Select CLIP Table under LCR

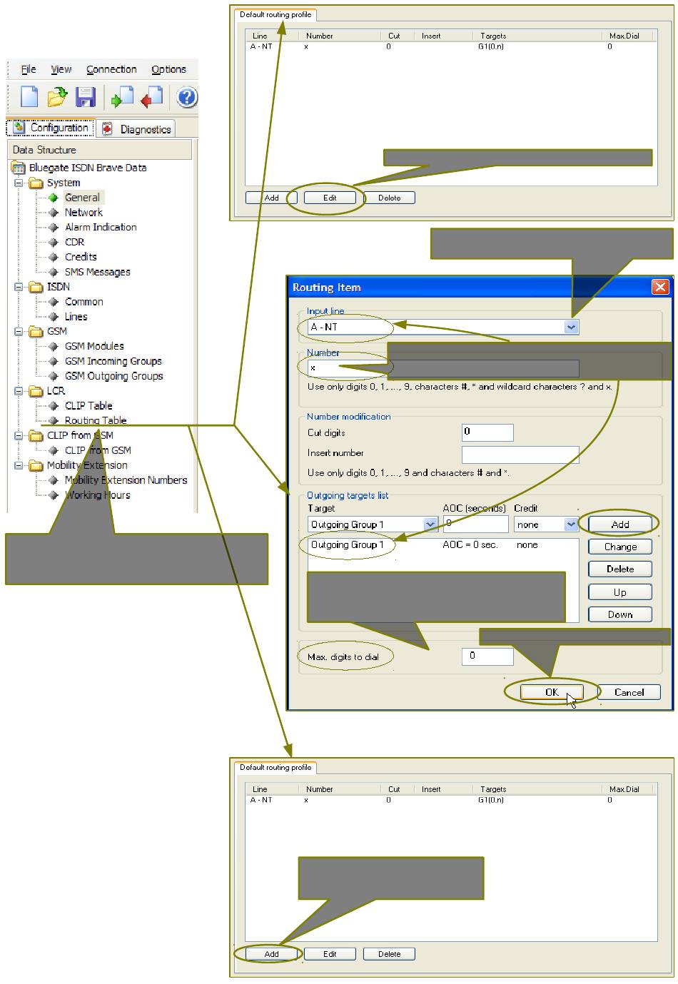(x=88, y=405)
